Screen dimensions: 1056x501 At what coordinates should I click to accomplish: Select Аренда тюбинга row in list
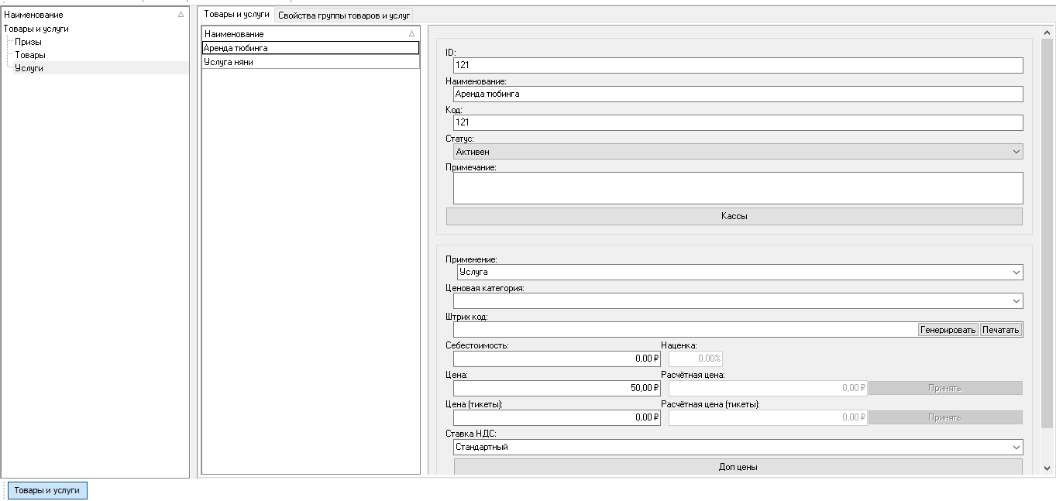pyautogui.click(x=311, y=48)
